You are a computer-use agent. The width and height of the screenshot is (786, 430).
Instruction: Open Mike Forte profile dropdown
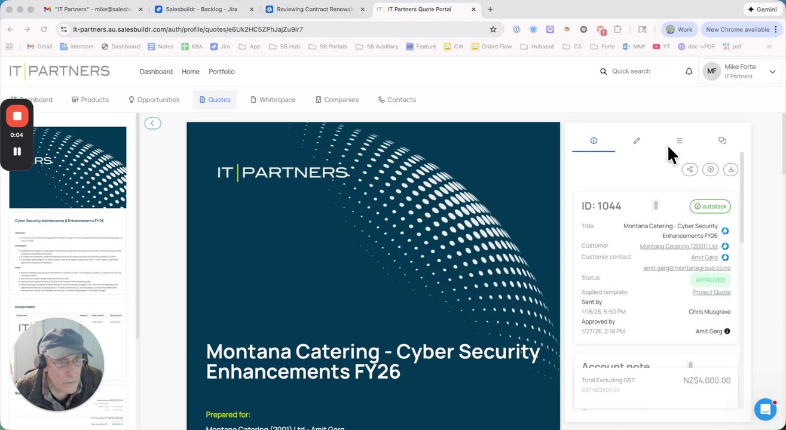tap(740, 71)
